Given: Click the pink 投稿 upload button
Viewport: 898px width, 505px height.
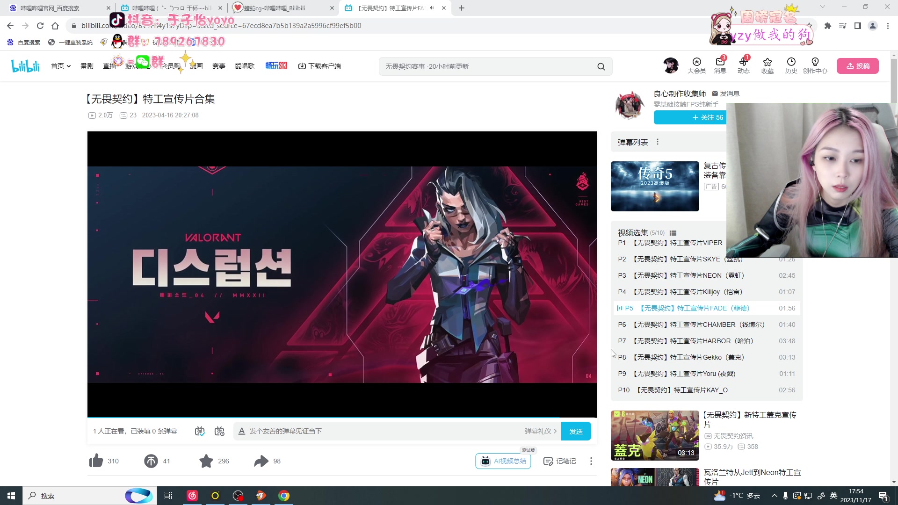Looking at the screenshot, I should click(x=858, y=66).
